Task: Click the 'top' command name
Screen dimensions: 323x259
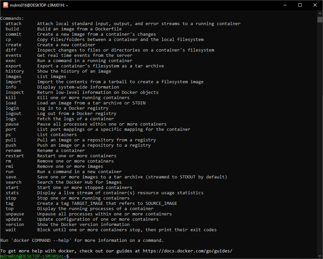Action: [10, 209]
